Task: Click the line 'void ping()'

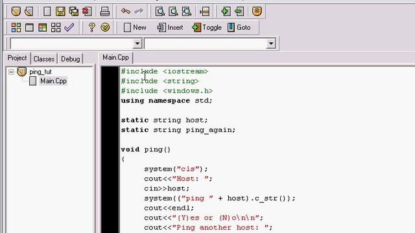Action: click(146, 150)
